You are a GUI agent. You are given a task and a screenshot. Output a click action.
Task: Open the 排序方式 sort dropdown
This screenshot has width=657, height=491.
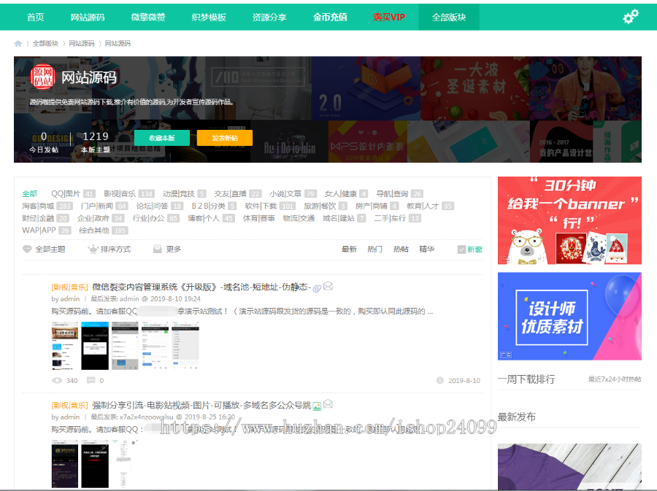click(x=109, y=250)
